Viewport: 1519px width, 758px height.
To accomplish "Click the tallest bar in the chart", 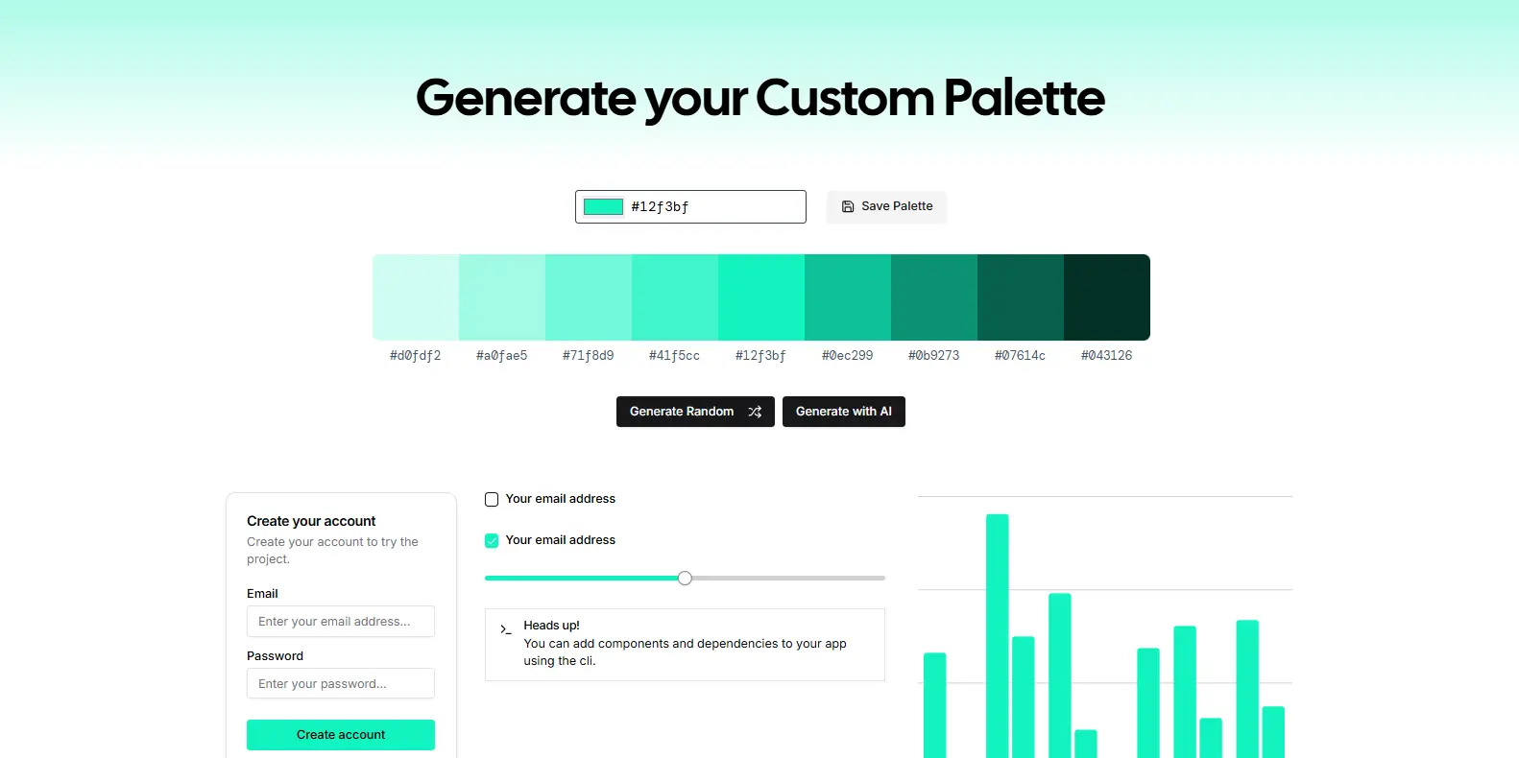I will (x=998, y=636).
